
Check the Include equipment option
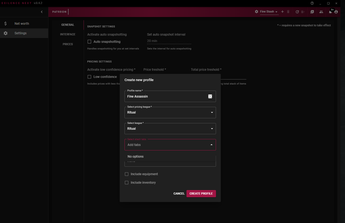pos(127,174)
